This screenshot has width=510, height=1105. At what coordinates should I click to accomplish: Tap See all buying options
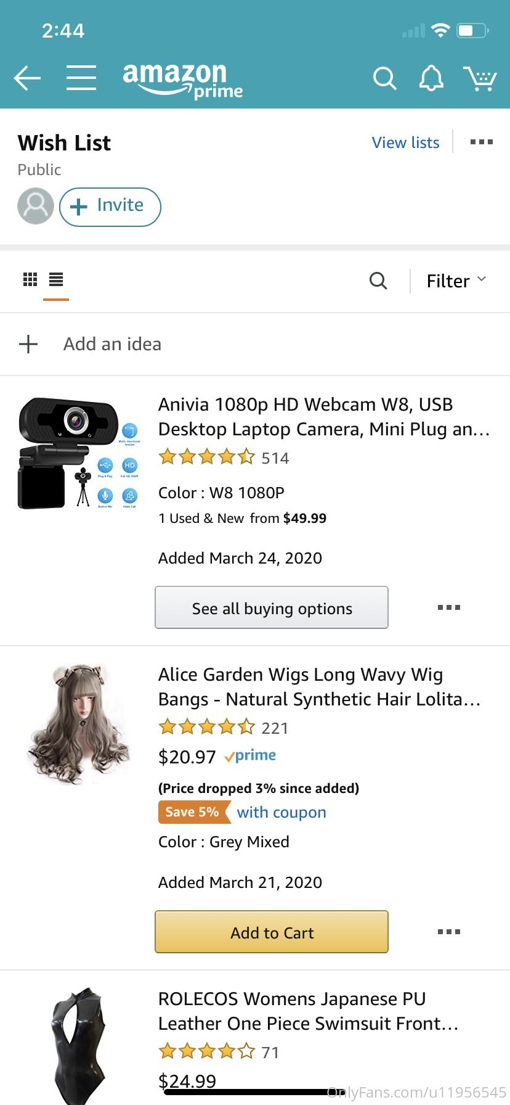click(272, 607)
